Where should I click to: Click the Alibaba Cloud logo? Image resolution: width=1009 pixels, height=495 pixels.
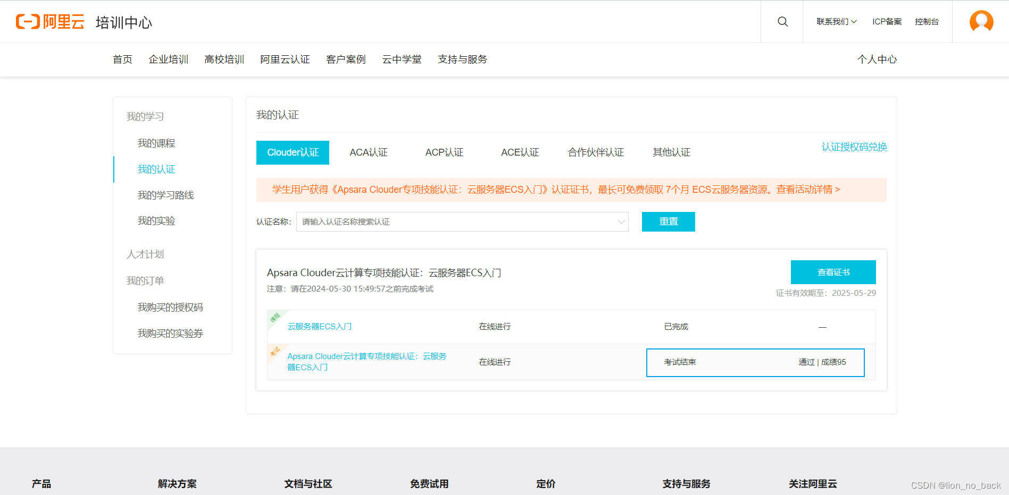click(x=50, y=22)
